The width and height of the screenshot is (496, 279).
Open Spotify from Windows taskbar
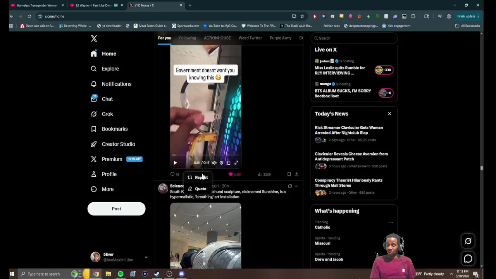click(x=121, y=274)
